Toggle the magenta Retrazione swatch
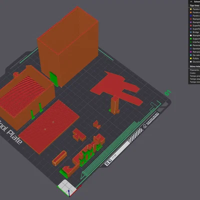This screenshot has width=200, height=200. 191,52
